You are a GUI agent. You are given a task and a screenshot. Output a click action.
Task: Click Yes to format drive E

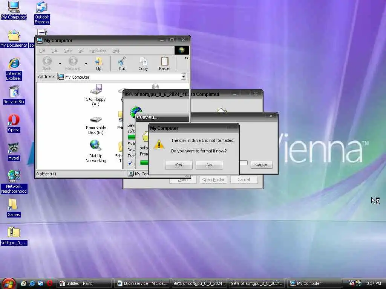click(x=178, y=165)
